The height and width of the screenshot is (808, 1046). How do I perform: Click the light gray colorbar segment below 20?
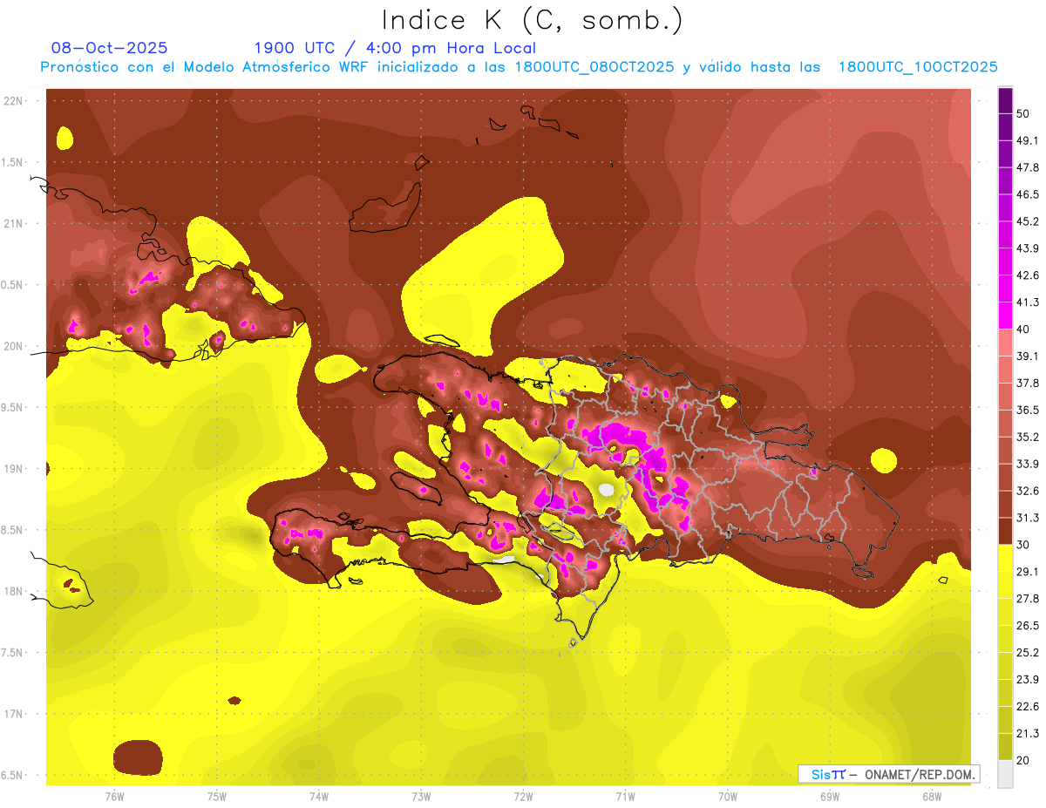[x=1006, y=774]
